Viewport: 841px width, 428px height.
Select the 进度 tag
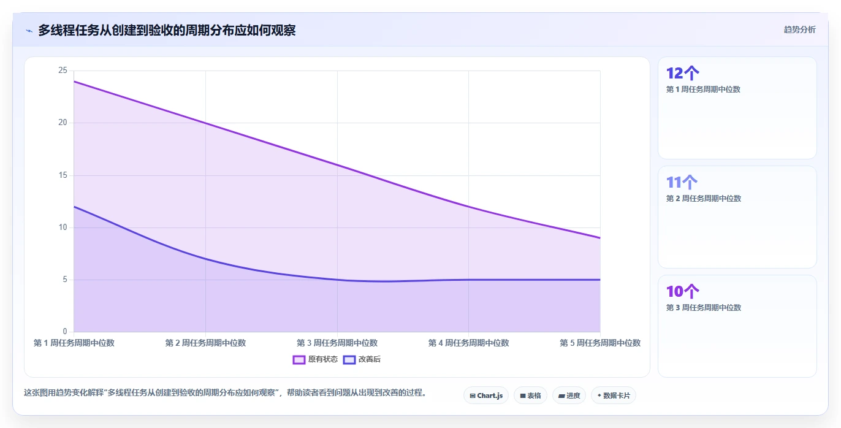[569, 396]
